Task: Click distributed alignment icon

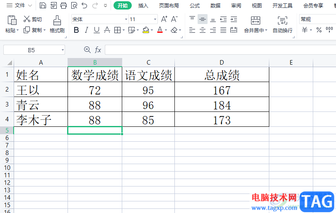Action: point(234,30)
